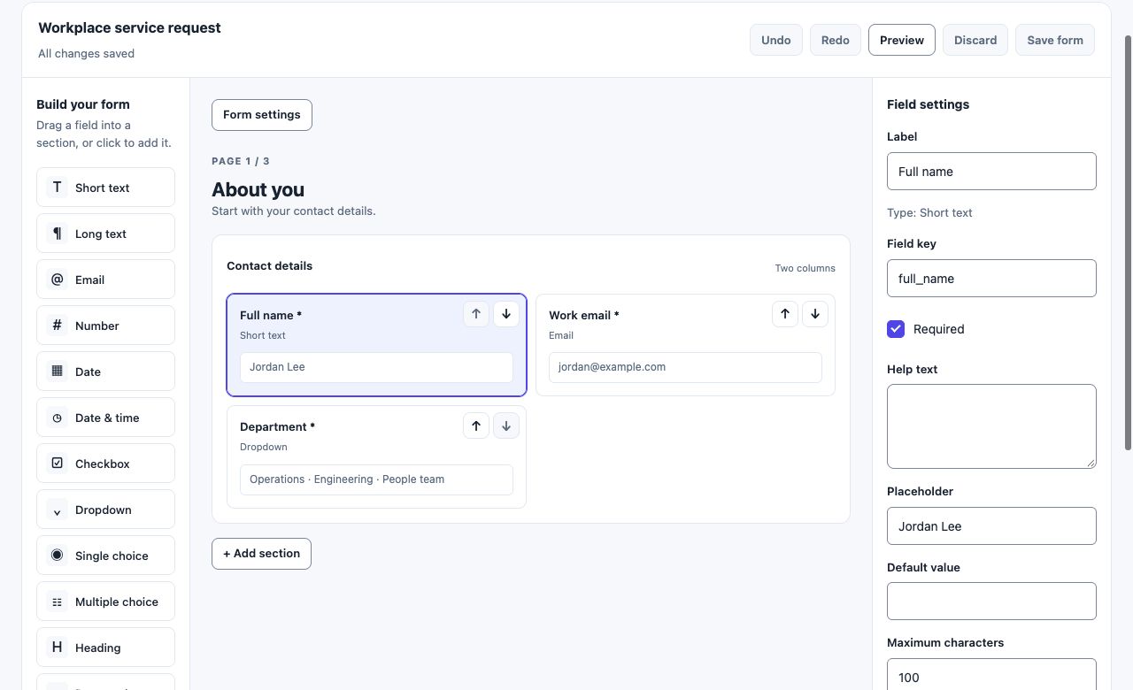Move Work email field down

815,314
